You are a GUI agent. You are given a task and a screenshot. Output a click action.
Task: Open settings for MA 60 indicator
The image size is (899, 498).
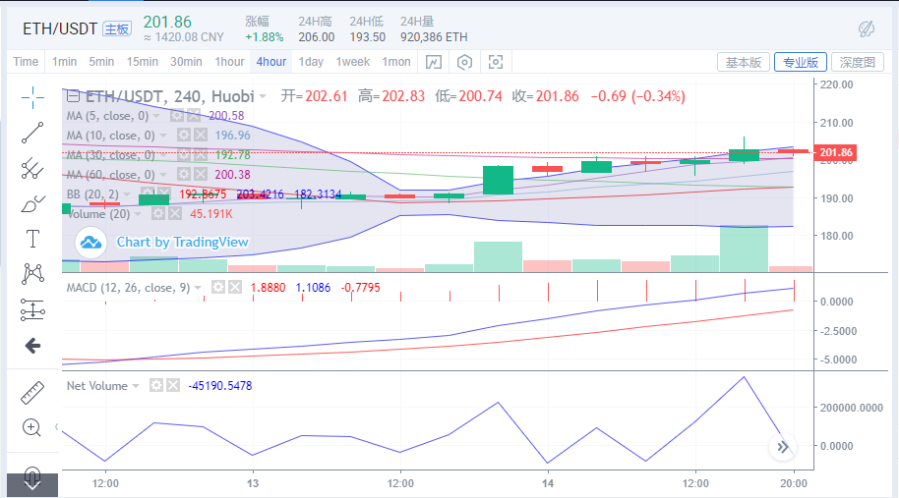[184, 174]
